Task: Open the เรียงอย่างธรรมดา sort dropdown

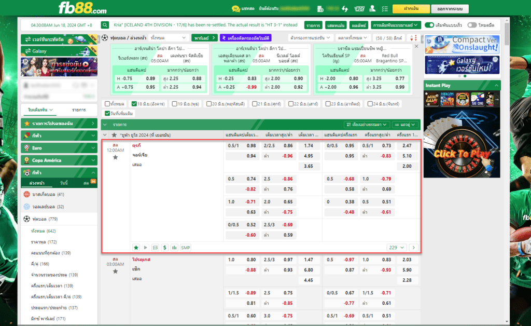Action: [x=367, y=125]
